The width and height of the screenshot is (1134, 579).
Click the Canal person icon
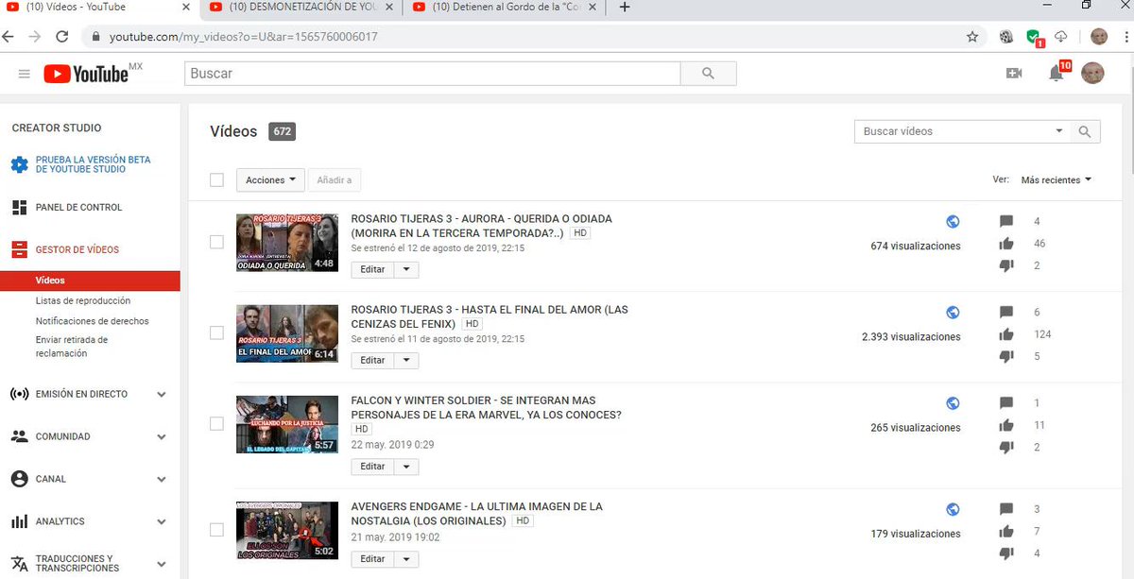[x=19, y=479]
